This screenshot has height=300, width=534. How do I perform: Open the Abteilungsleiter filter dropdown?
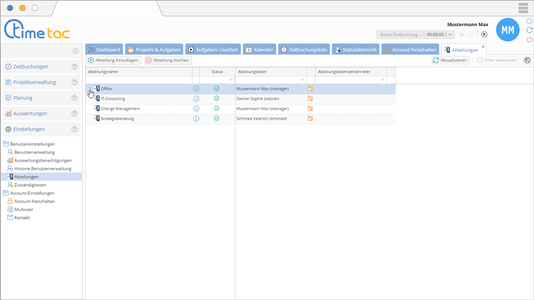click(x=302, y=80)
